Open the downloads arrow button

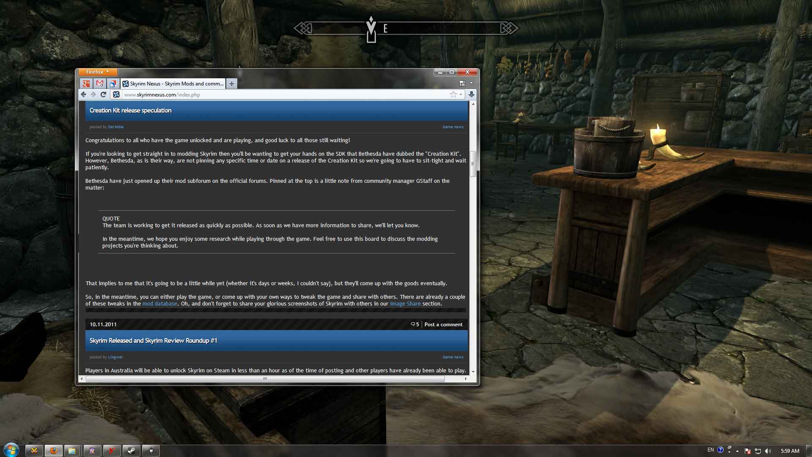[471, 95]
